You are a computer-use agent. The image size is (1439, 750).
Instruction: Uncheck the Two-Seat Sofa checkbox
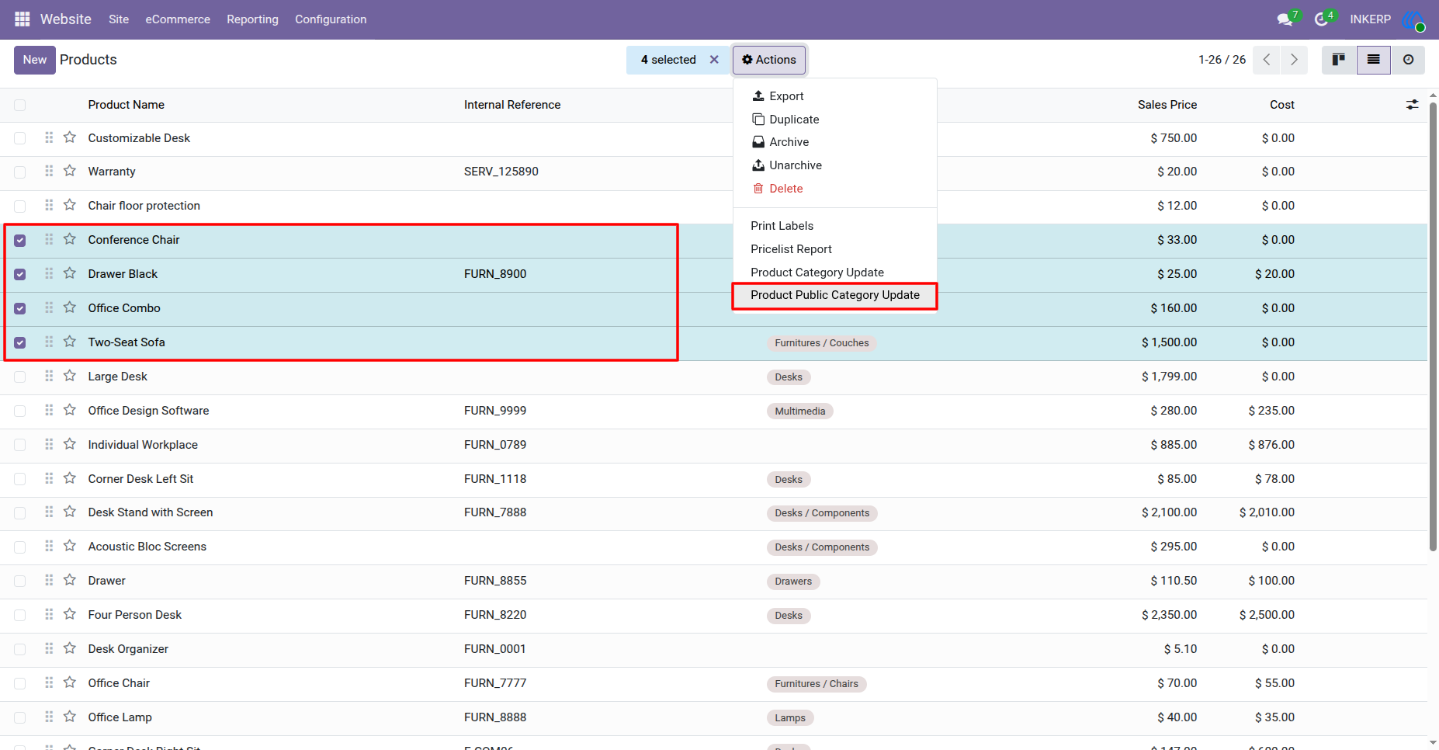(20, 343)
